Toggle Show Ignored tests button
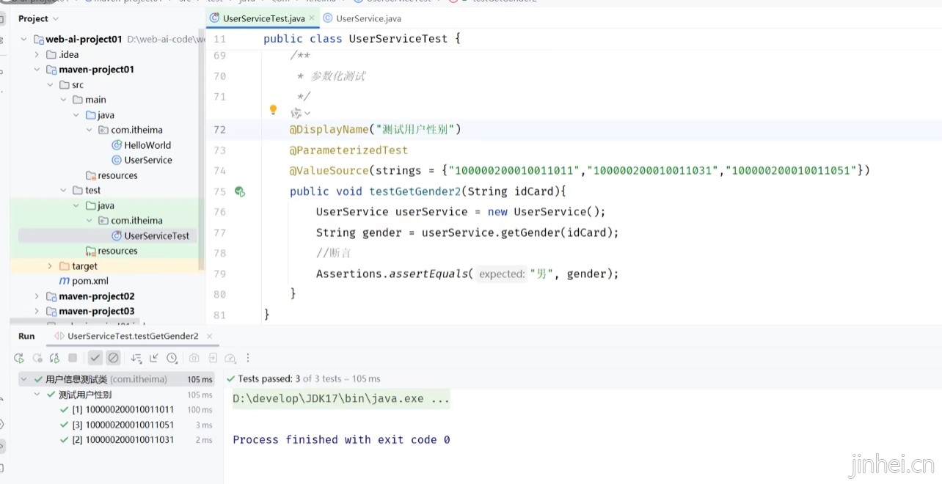This screenshot has width=942, height=484. pos(113,358)
